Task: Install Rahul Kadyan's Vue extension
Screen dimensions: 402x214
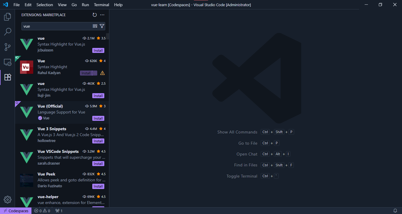Action: click(86, 73)
